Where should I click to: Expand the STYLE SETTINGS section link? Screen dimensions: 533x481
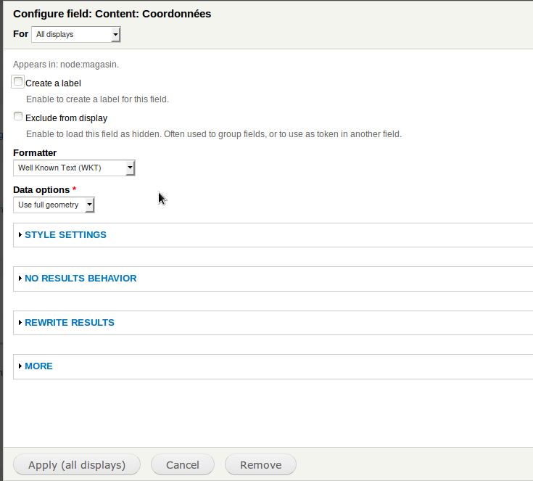[65, 235]
